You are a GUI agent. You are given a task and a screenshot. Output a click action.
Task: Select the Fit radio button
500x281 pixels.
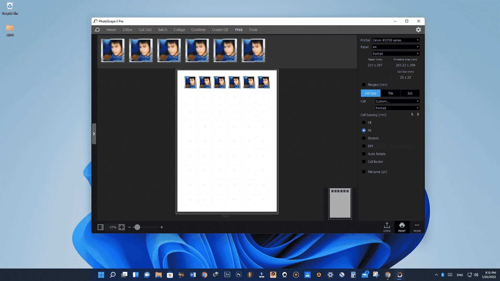click(364, 130)
